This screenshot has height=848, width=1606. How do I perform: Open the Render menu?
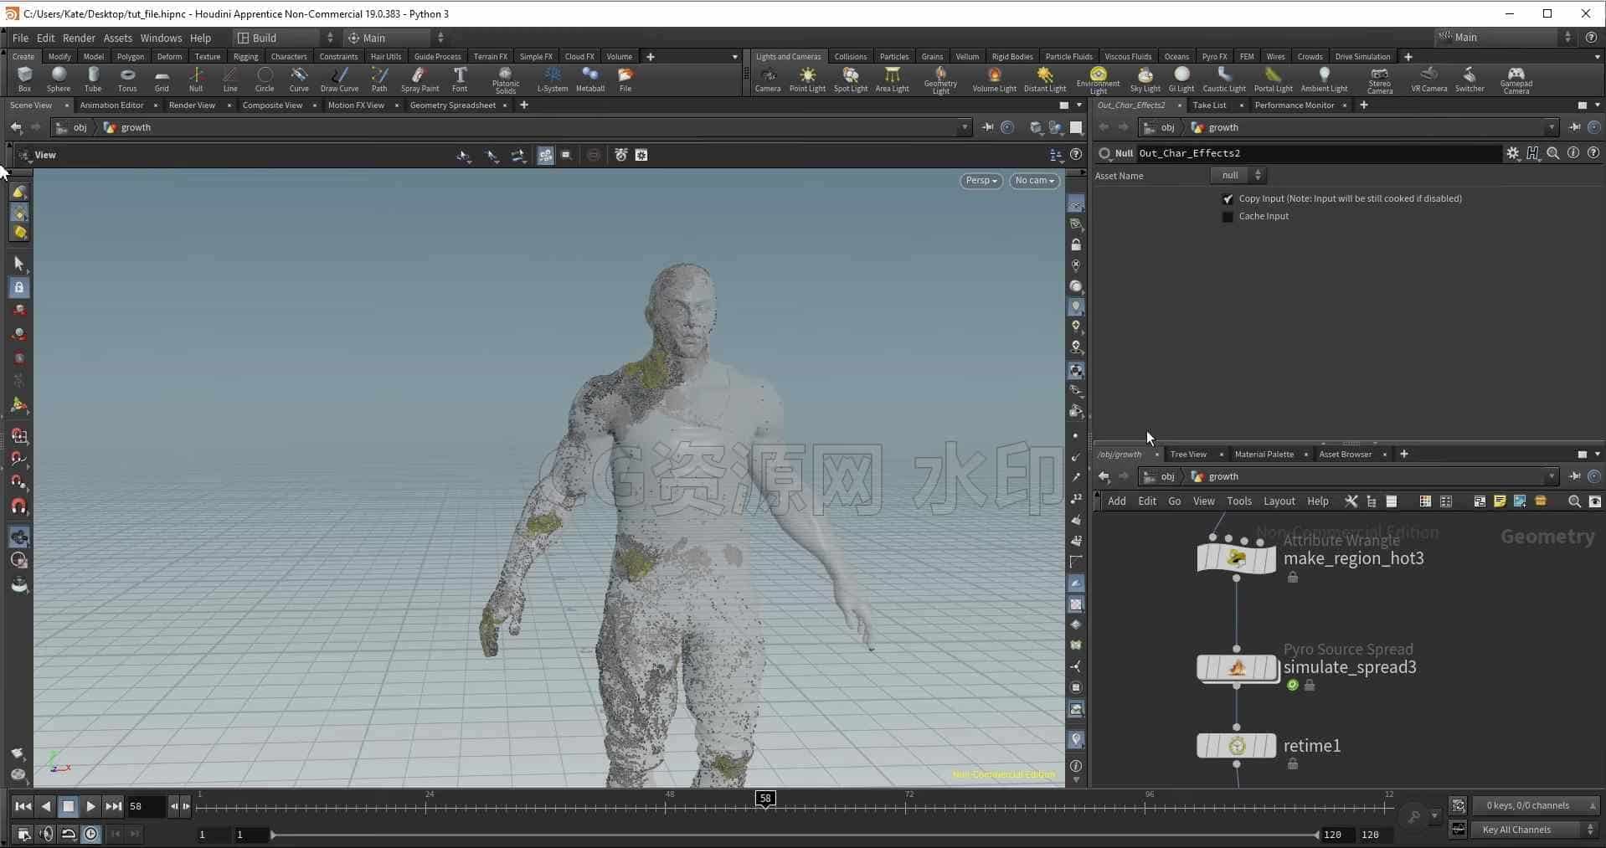(x=79, y=38)
